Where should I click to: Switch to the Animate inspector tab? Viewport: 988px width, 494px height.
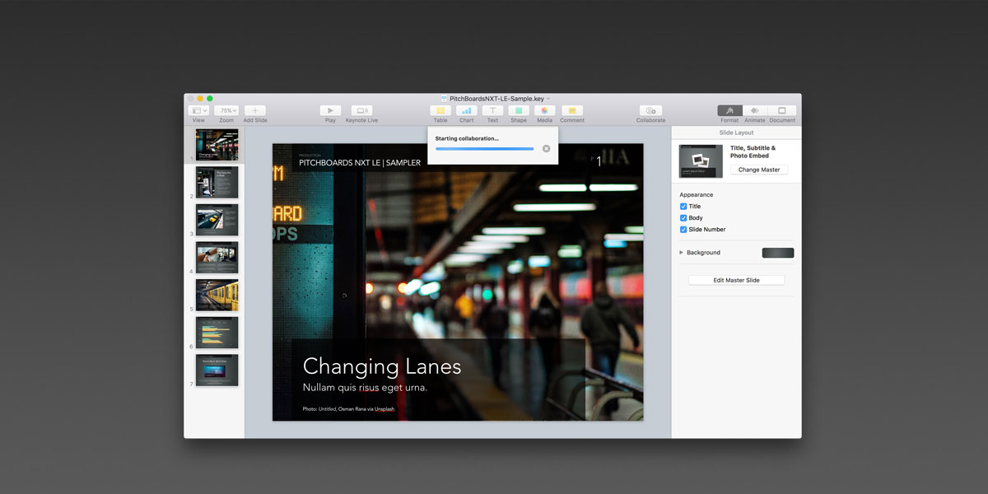[755, 110]
